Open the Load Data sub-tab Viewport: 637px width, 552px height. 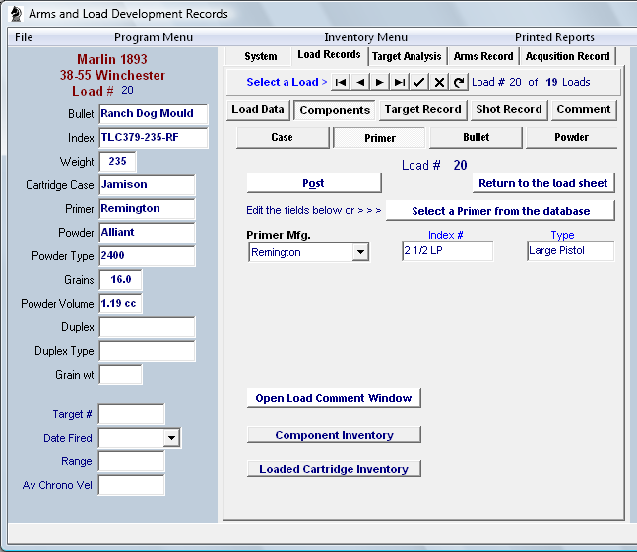point(258,109)
